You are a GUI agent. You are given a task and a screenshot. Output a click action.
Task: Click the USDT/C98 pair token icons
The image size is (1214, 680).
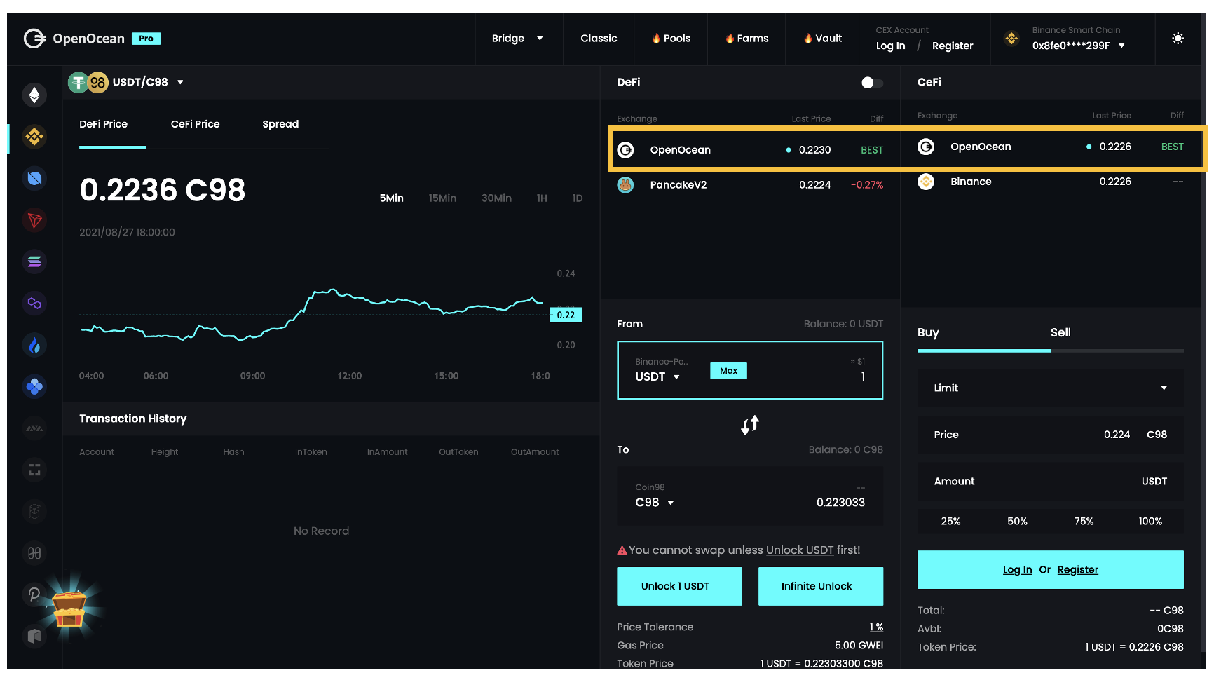(88, 83)
